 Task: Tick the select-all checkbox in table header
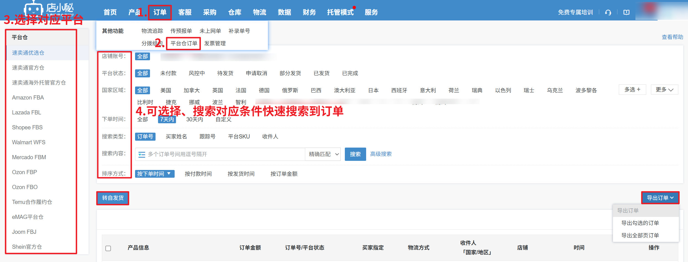(108, 248)
